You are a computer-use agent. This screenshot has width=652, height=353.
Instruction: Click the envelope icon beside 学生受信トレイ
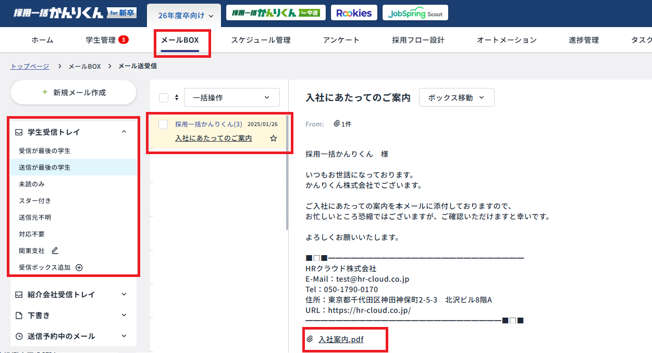tap(19, 132)
